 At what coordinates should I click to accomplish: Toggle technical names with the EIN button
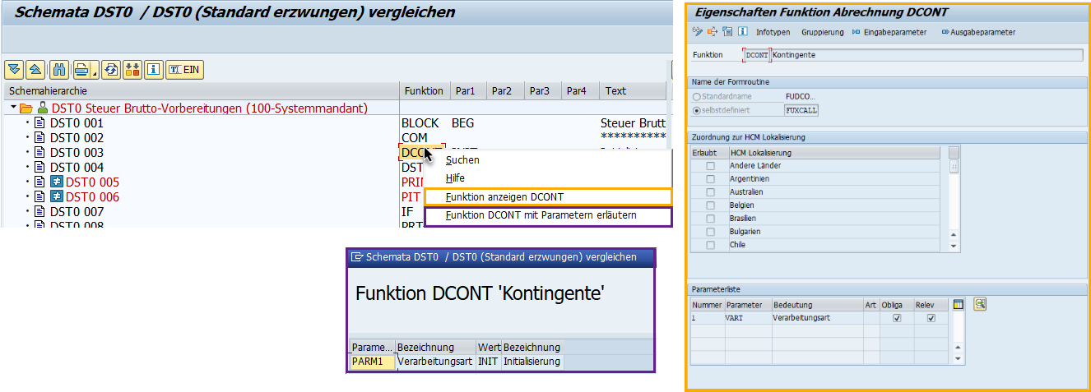tap(184, 70)
